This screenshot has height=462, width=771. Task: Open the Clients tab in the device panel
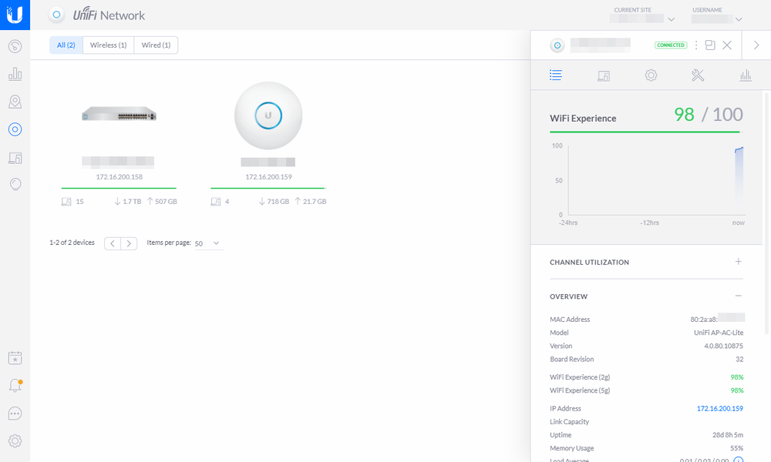pyautogui.click(x=604, y=75)
